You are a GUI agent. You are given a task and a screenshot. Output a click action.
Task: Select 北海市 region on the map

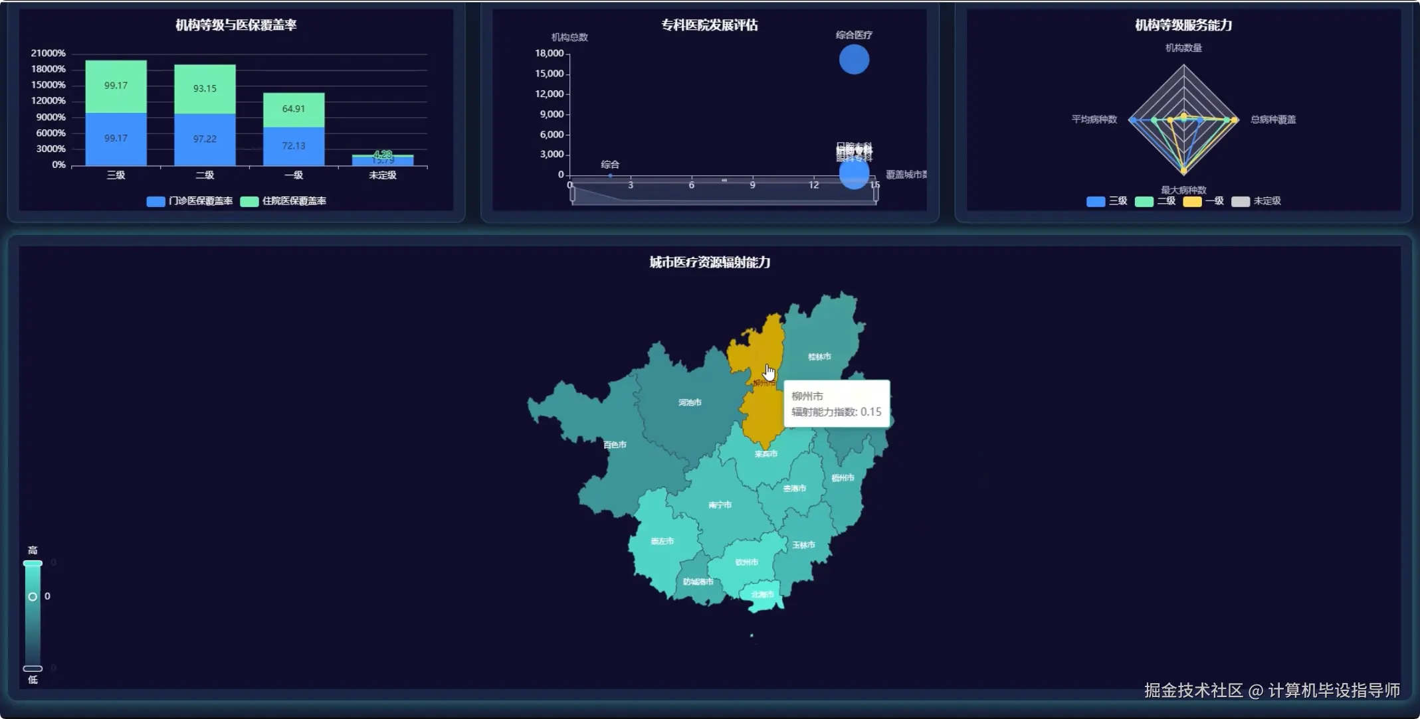pyautogui.click(x=762, y=595)
